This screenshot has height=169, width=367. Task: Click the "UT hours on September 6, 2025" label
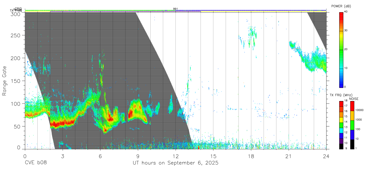pos(175,163)
